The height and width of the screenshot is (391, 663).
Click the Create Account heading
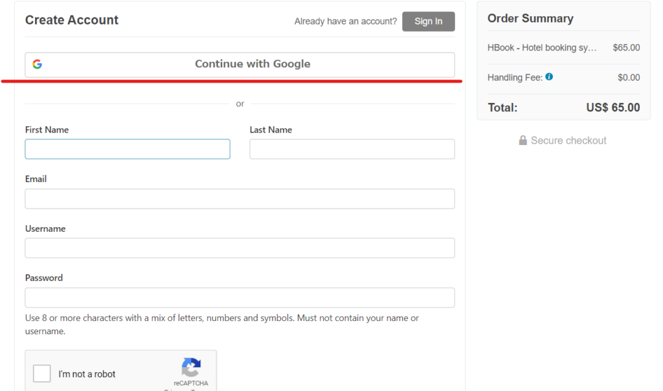click(72, 20)
